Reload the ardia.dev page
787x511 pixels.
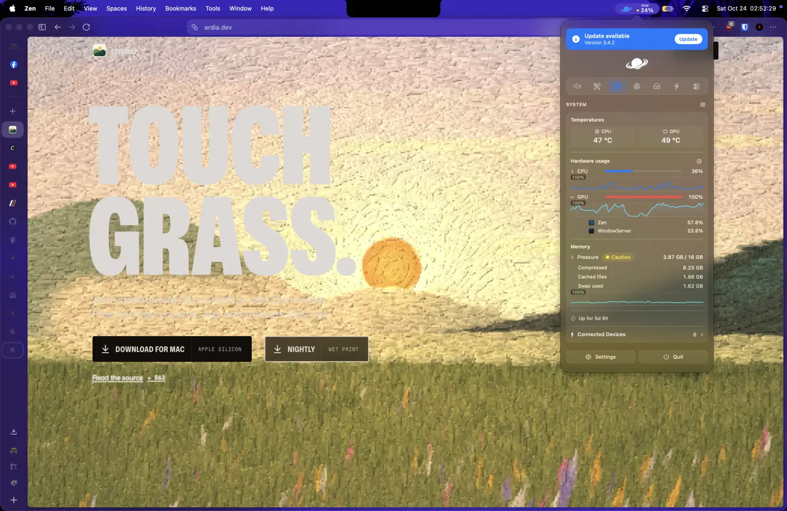(x=87, y=27)
